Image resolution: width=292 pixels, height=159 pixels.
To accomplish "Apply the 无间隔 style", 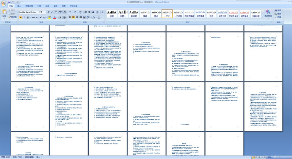I will point(178,14).
